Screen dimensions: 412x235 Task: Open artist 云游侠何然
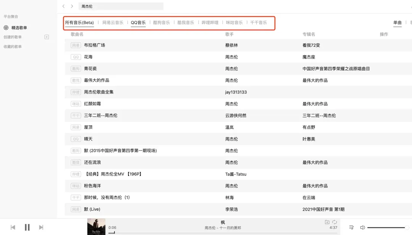(236, 115)
